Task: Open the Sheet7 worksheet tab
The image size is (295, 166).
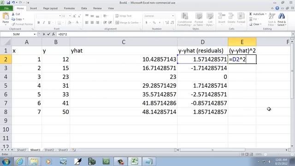Action: (22, 150)
